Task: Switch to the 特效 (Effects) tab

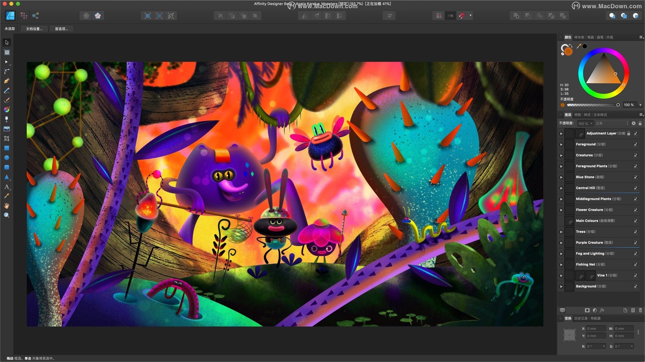Action: click(x=577, y=115)
